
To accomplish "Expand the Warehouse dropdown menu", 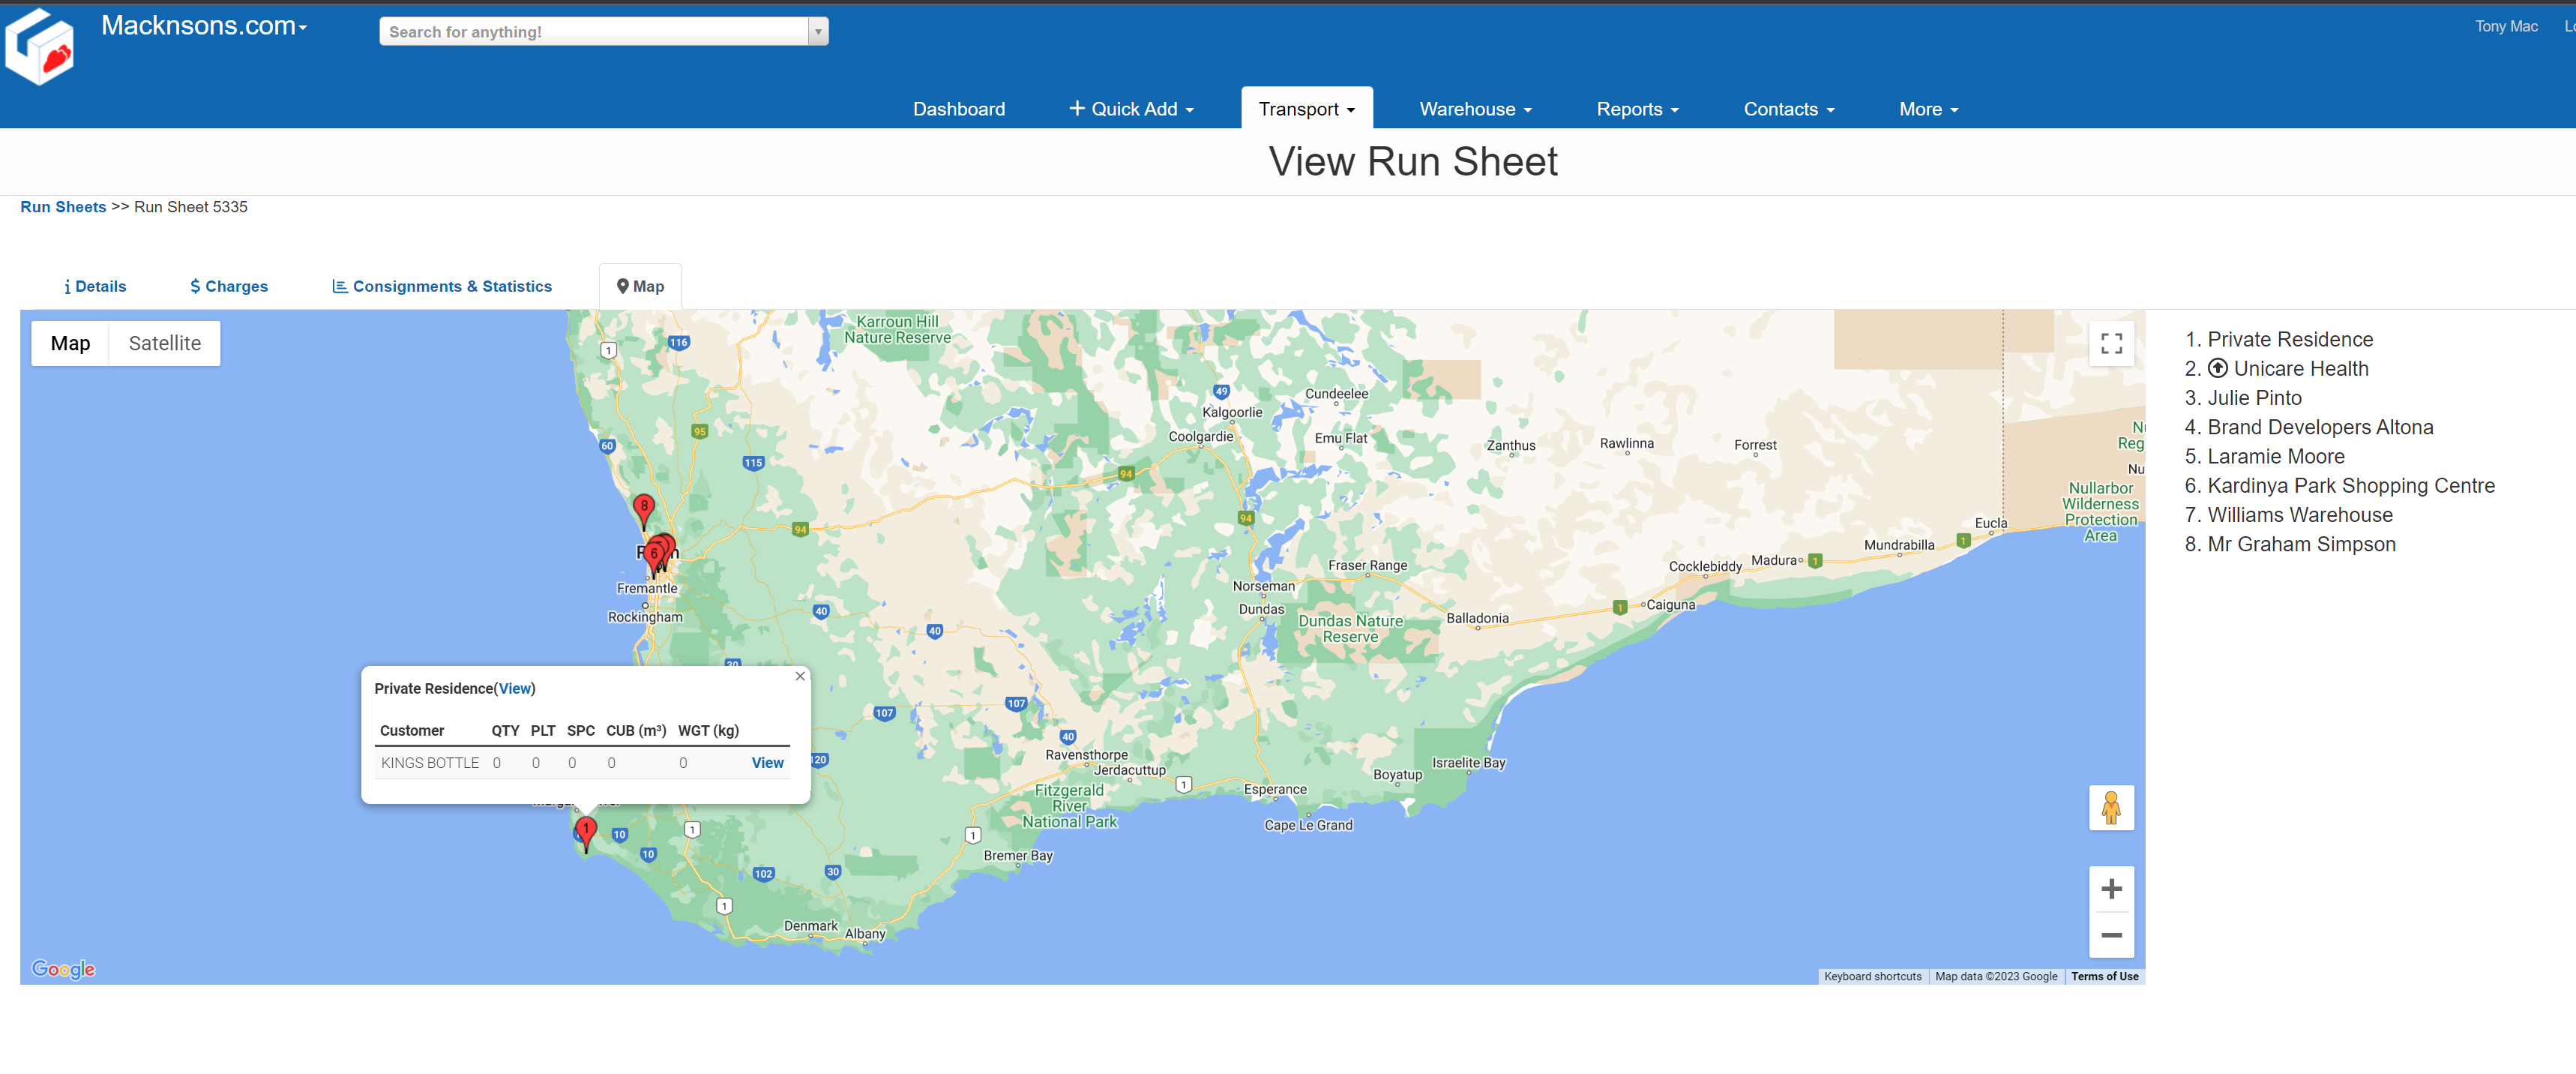I will tap(1475, 109).
